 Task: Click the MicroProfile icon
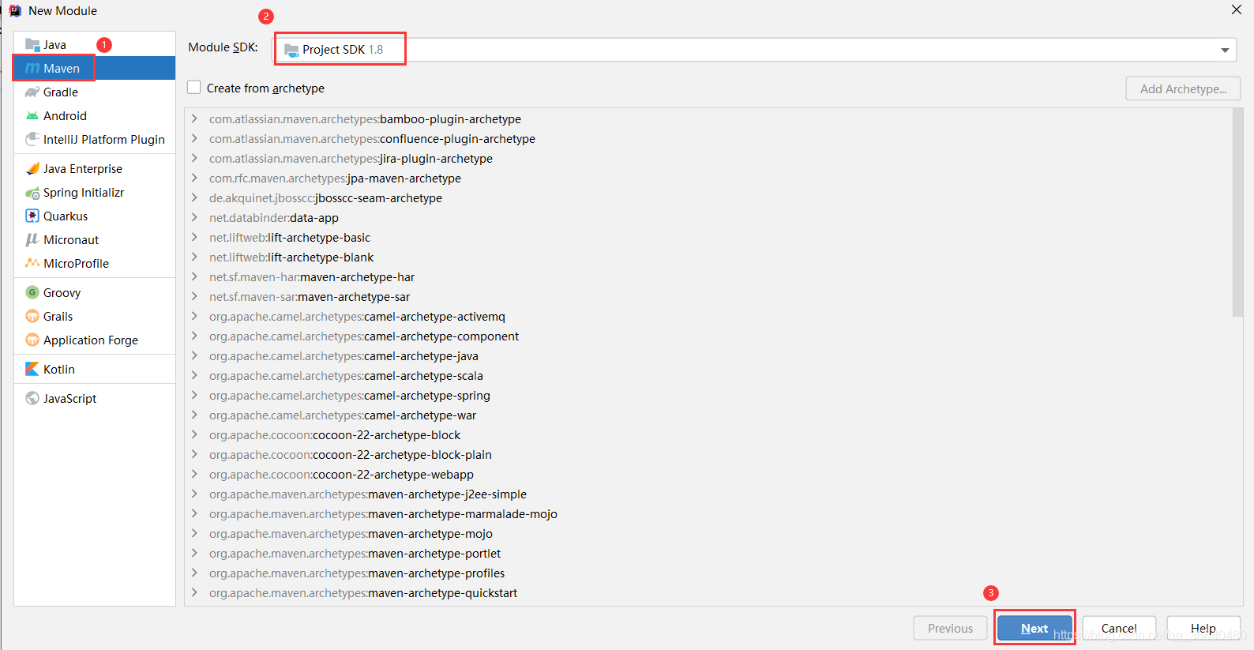(32, 264)
